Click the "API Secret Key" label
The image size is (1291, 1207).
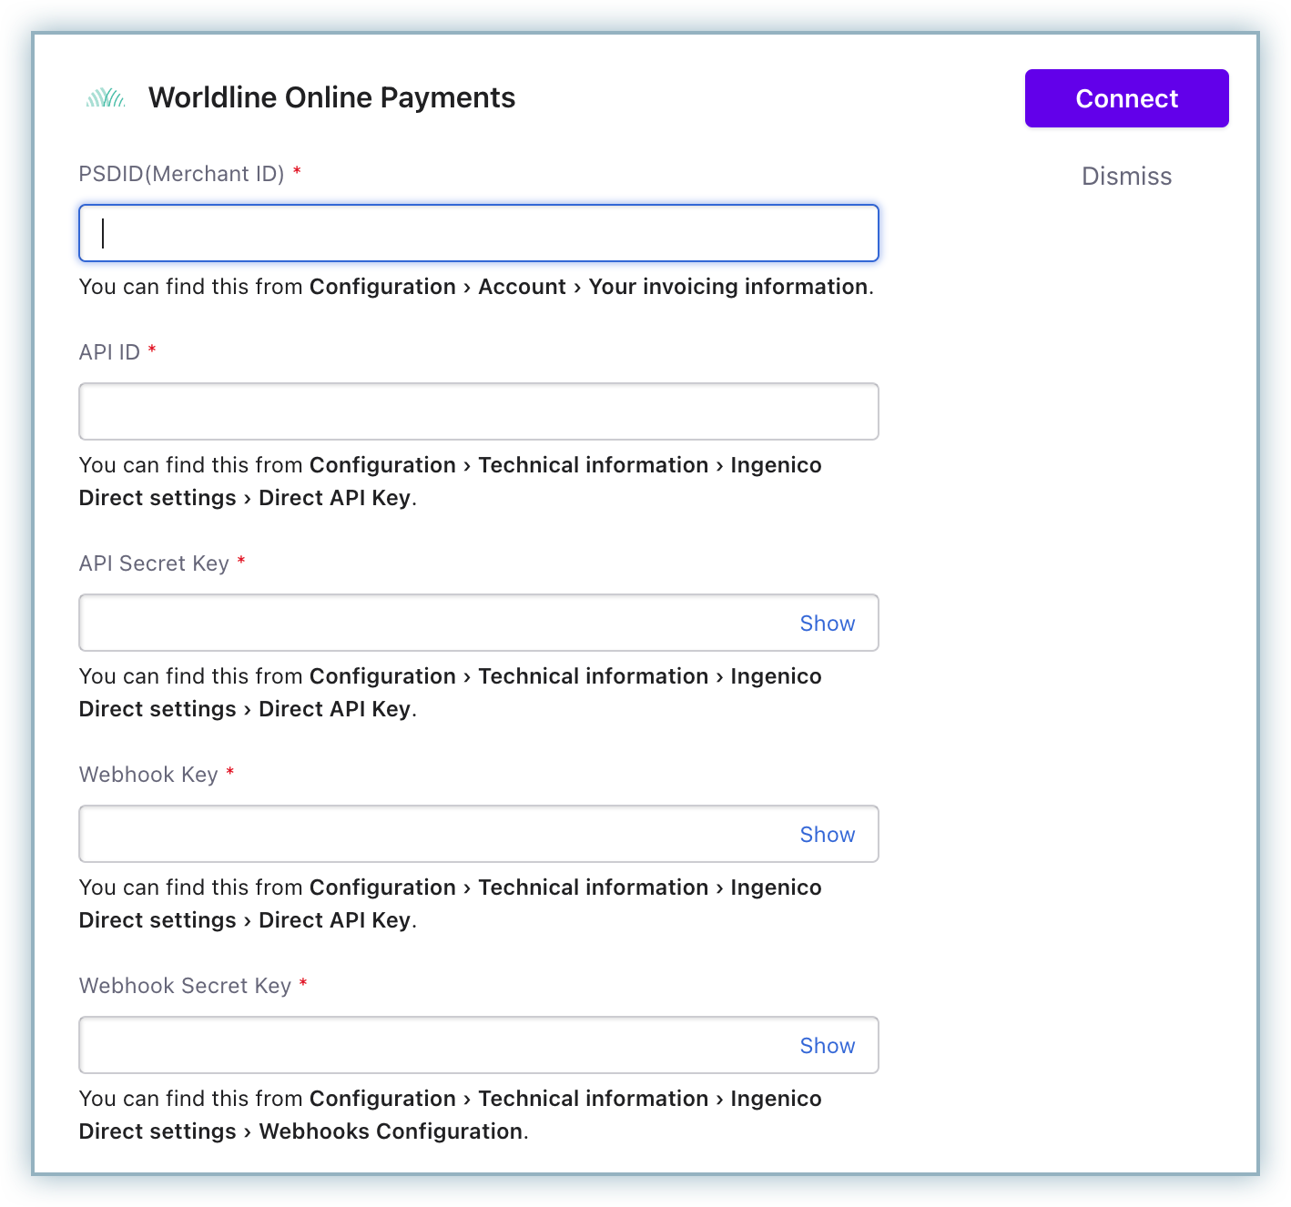pos(154,563)
